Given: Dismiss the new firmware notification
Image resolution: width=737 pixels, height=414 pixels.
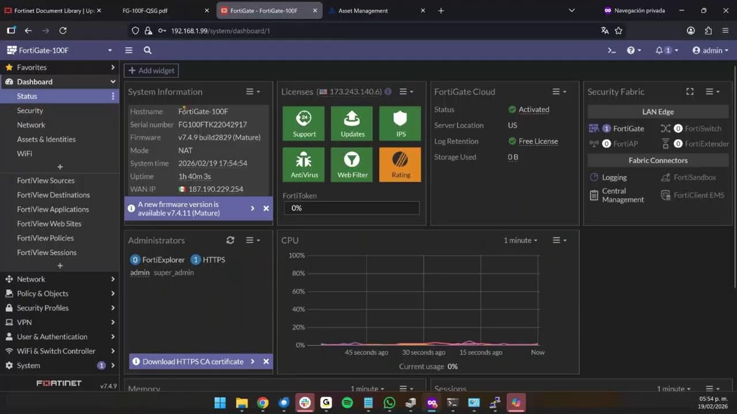Looking at the screenshot, I should [266, 208].
